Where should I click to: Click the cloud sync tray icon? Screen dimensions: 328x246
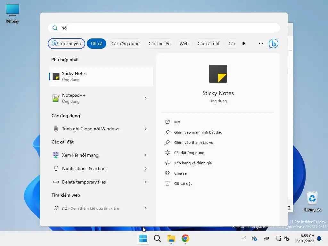pyautogui.click(x=254, y=238)
